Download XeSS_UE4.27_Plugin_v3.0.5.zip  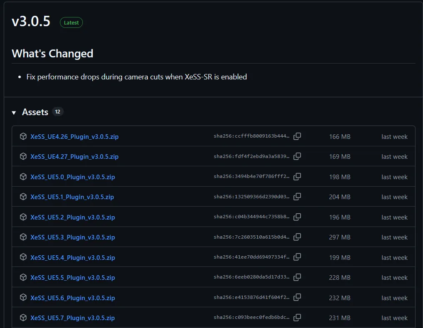click(x=75, y=156)
